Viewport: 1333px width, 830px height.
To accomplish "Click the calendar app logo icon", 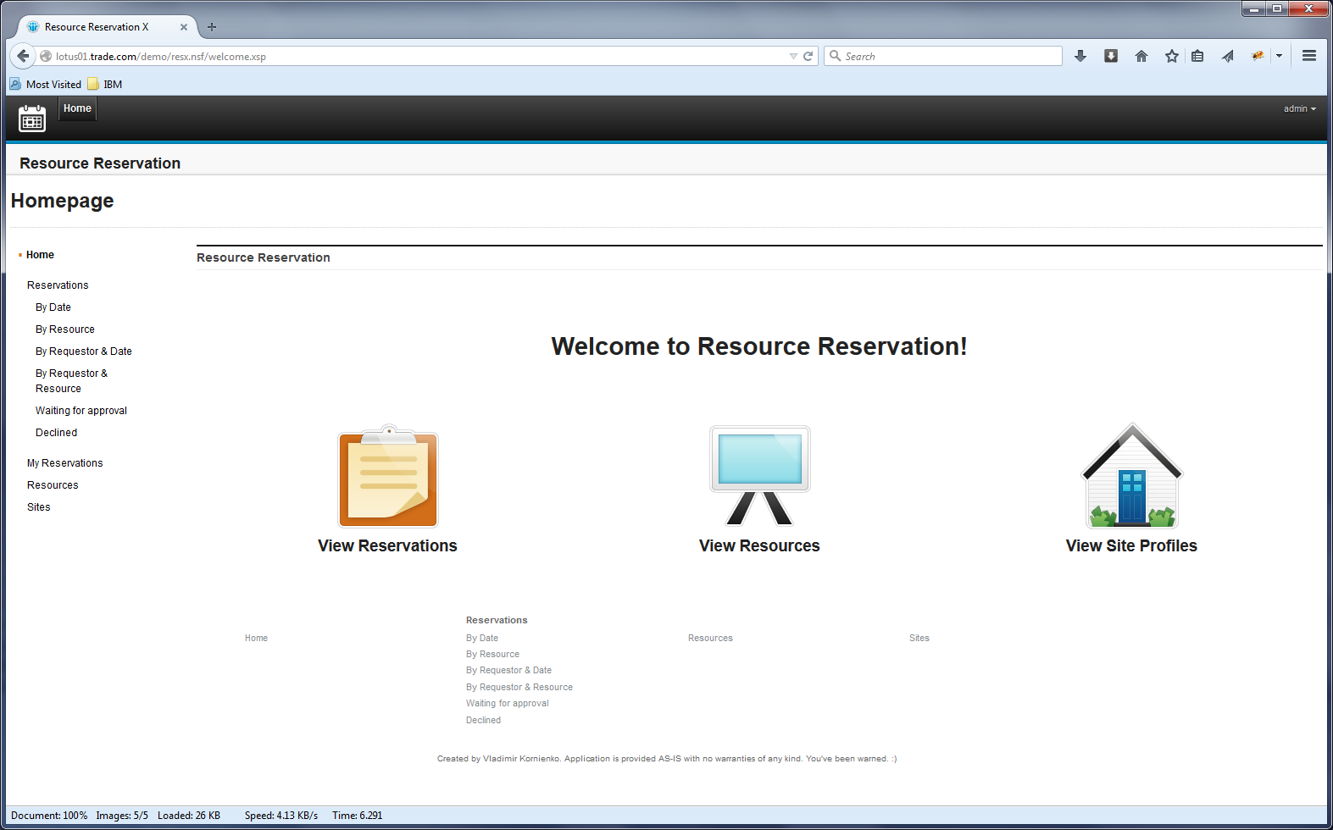I will tap(32, 119).
